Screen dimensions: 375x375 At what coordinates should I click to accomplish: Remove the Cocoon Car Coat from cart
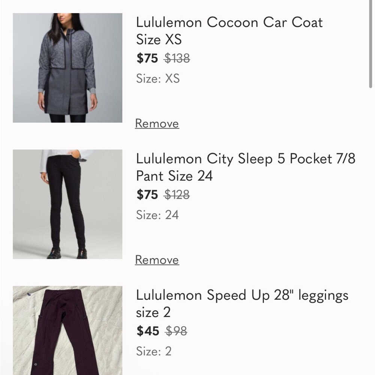(156, 123)
